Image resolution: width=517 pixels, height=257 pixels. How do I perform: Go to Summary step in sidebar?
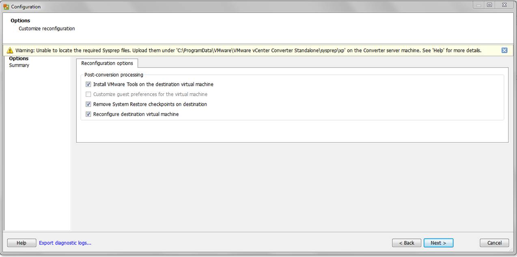pyautogui.click(x=19, y=65)
